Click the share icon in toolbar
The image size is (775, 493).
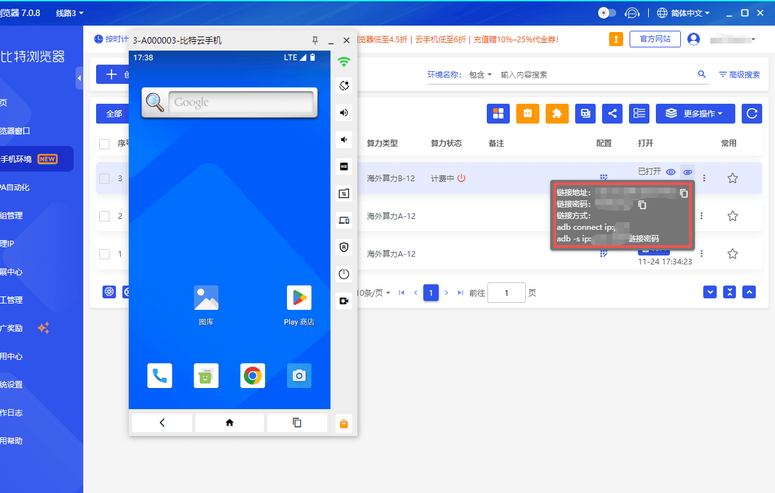click(x=612, y=113)
